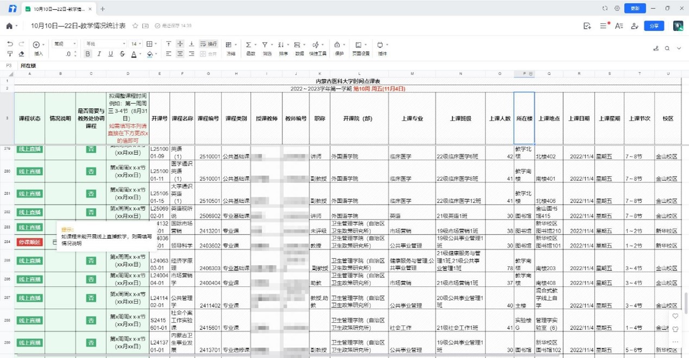Image resolution: width=689 pixels, height=358 pixels.
Task: Open the 等线 font name dropdown
Action: [x=105, y=44]
